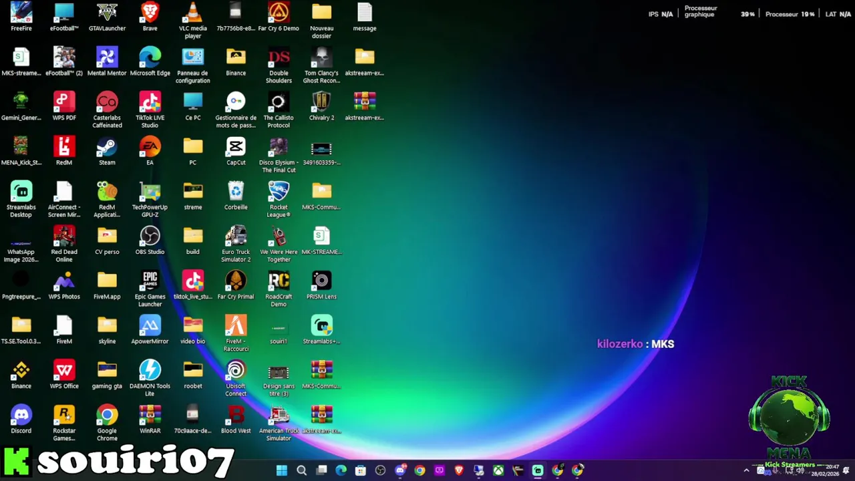Launch OBS Studio desktop shortcut

coord(150,241)
